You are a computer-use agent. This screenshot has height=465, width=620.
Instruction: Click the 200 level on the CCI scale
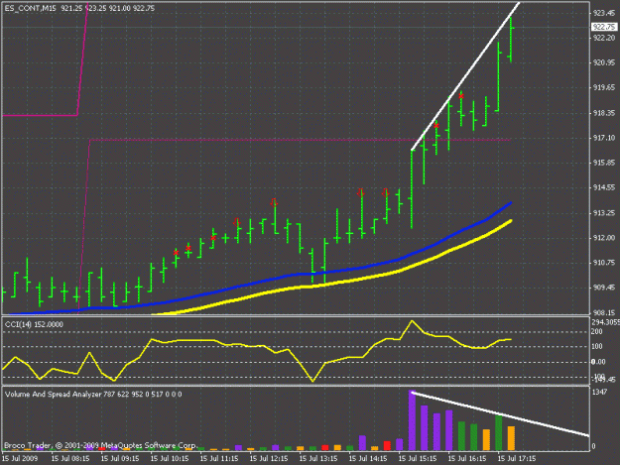(596, 331)
